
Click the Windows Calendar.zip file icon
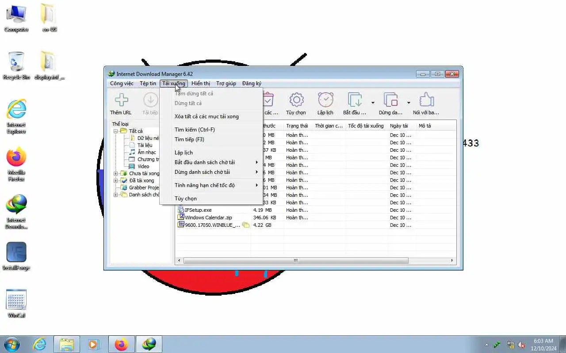[x=181, y=218]
